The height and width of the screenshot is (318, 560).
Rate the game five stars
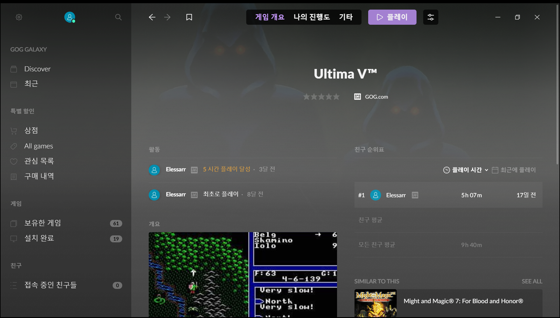click(336, 97)
